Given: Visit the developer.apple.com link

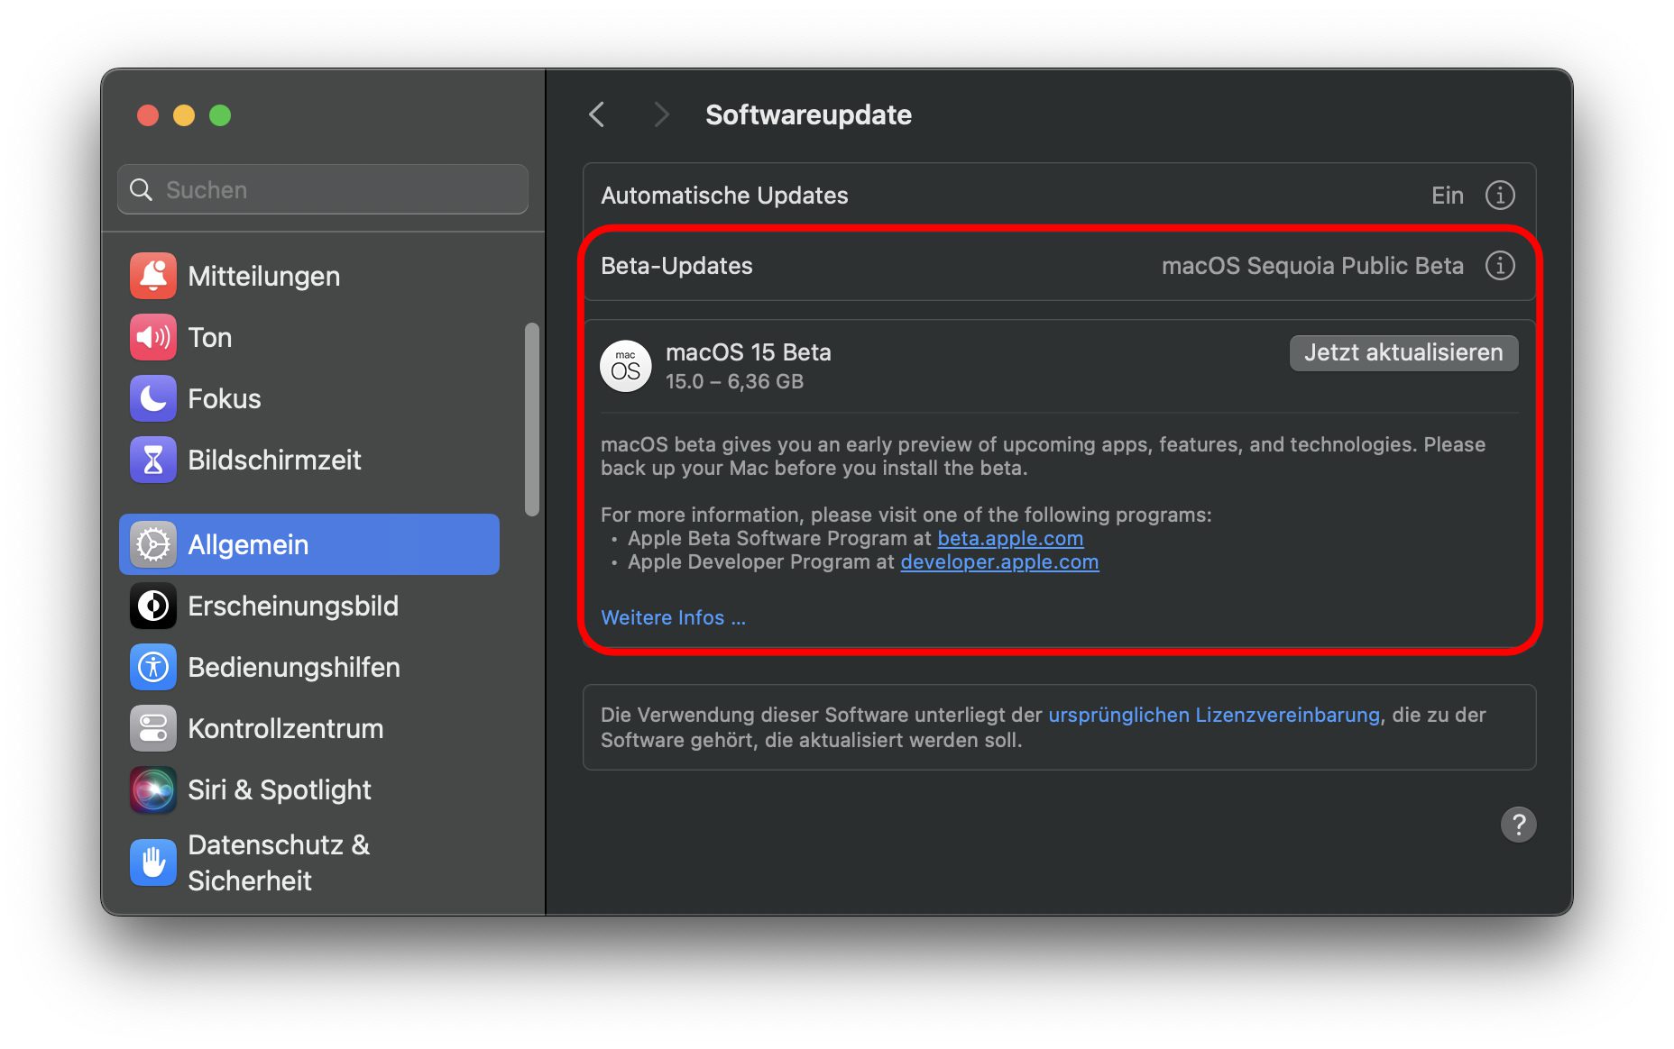Looking at the screenshot, I should [x=998, y=561].
